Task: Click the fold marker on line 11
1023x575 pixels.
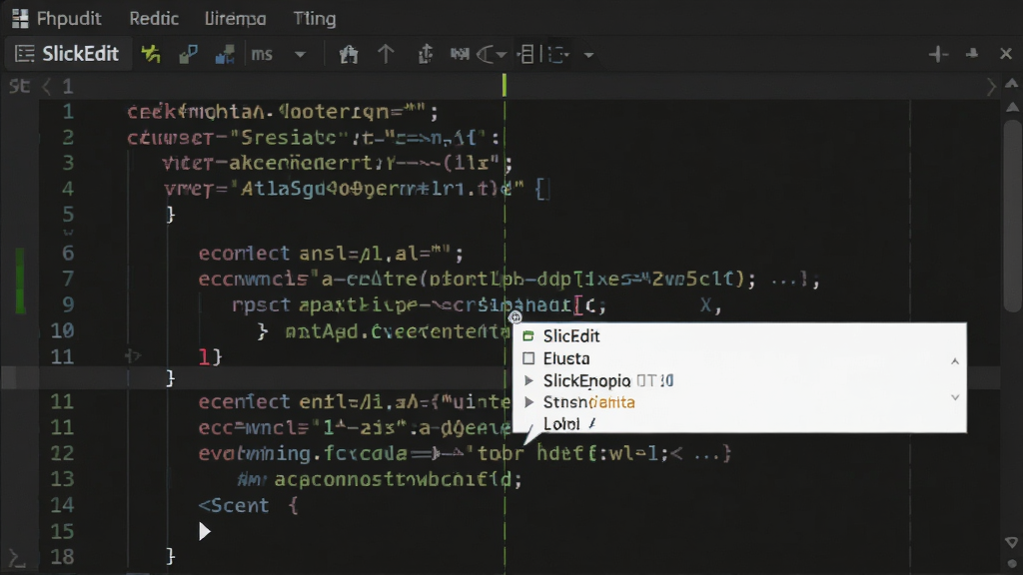Action: coord(133,356)
